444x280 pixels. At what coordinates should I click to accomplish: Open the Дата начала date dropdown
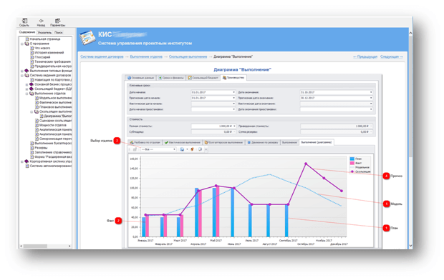[233, 92]
